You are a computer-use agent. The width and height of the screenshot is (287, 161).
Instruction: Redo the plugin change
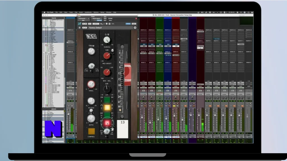point(104,24)
